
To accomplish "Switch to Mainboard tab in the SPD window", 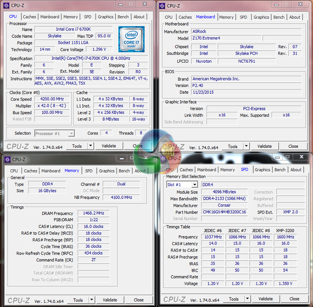I will 207,170.
